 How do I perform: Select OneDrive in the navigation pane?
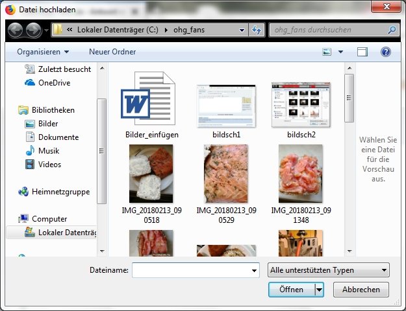54,82
